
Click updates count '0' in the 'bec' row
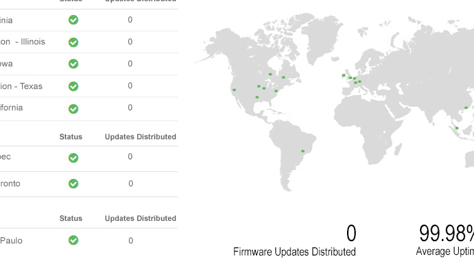coord(130,156)
